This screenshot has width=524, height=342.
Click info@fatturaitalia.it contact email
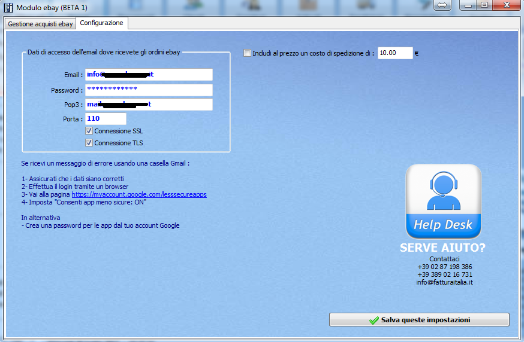click(x=444, y=282)
